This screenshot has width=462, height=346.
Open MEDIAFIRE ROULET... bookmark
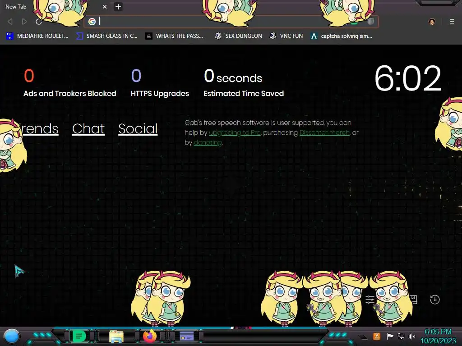(37, 36)
